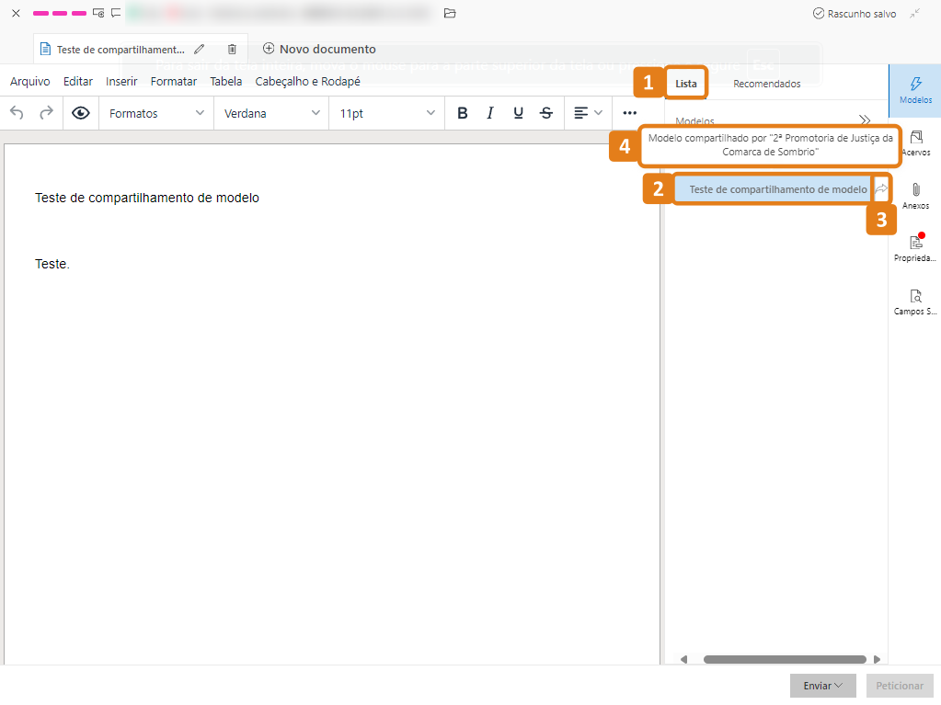Screen dimensions: 941x705
Task: Open document preview with the eye icon
Action: tap(80, 112)
